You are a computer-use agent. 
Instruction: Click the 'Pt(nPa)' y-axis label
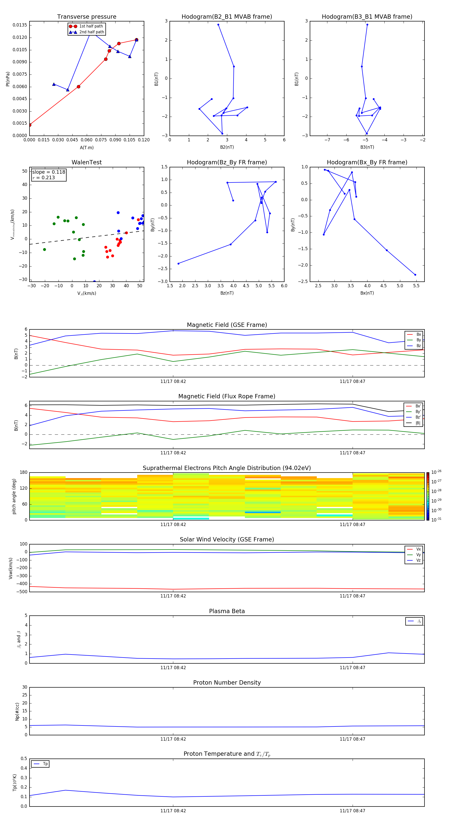(8, 79)
